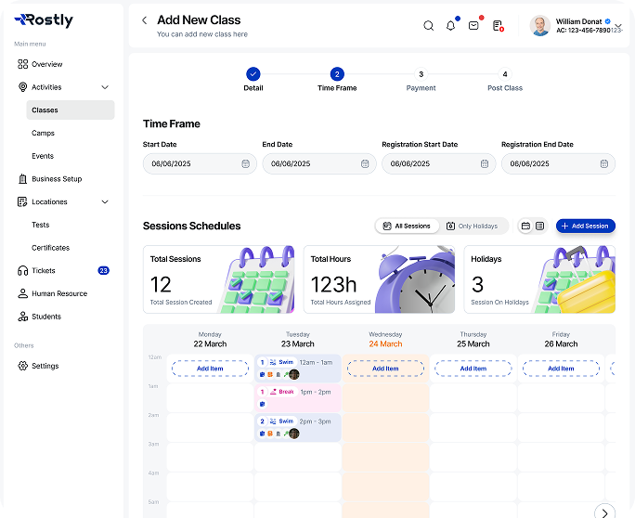Add an item on Monday 22 March

(210, 369)
